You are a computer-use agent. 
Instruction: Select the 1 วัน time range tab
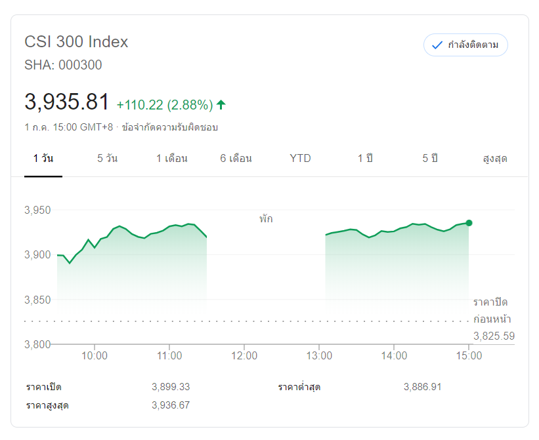coord(43,159)
